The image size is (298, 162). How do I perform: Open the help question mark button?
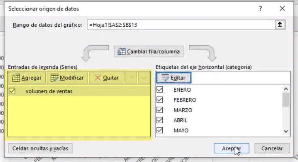pos(260,8)
